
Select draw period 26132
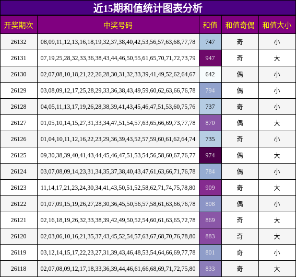tap(18, 42)
